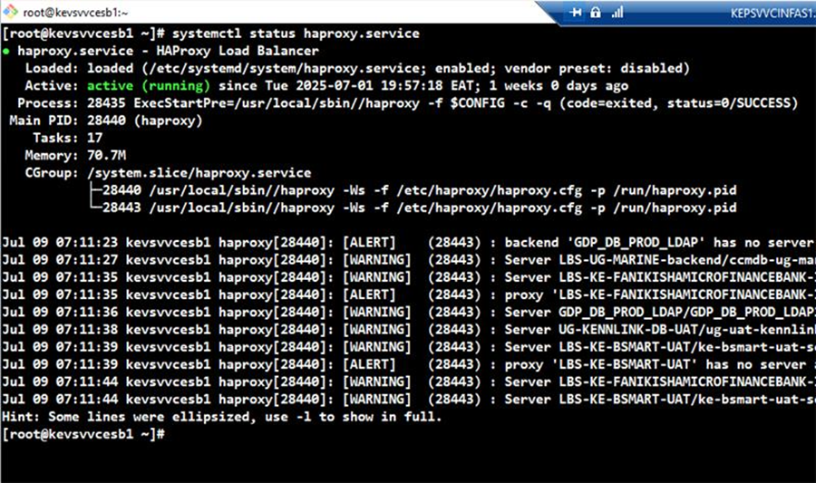The height and width of the screenshot is (483, 816).
Task: Click the green status dot before haproxy.service
Action: [5, 52]
